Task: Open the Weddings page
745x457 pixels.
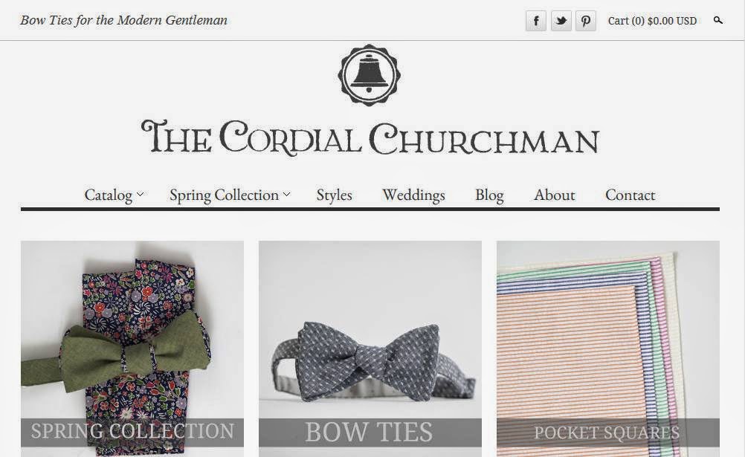Action: 413,195
